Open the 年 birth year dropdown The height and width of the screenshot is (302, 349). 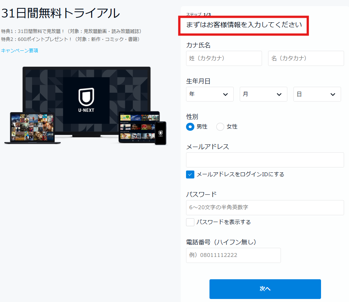tap(209, 94)
